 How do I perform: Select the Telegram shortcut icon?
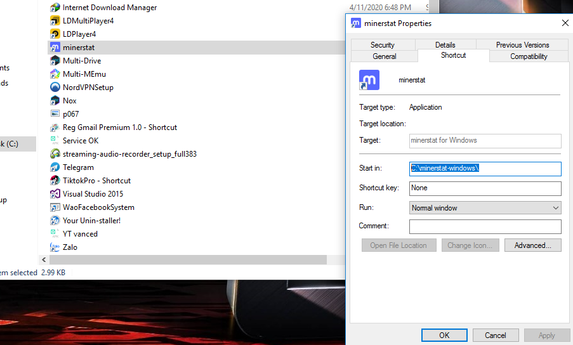pyautogui.click(x=55, y=167)
